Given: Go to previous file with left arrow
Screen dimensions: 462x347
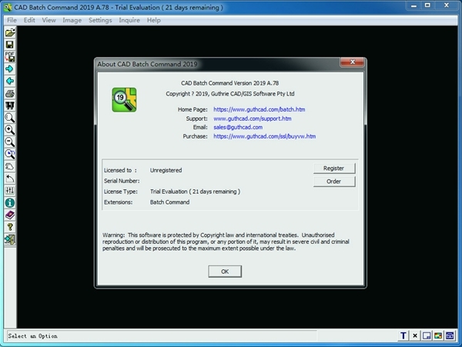Looking at the screenshot, I should click(10, 81).
